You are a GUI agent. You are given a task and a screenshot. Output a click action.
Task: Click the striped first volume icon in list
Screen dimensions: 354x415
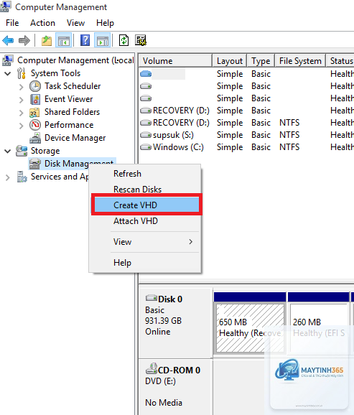pos(146,74)
